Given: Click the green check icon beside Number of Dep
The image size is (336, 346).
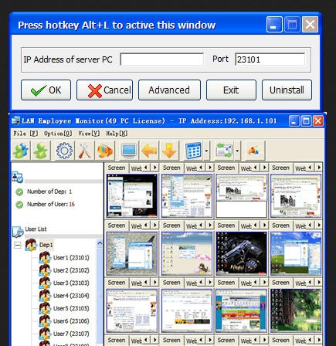Looking at the screenshot, I should pyautogui.click(x=19, y=192).
